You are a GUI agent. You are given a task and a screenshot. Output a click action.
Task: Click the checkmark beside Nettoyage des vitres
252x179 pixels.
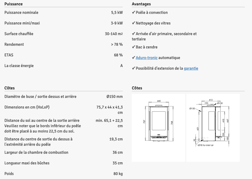134,23
